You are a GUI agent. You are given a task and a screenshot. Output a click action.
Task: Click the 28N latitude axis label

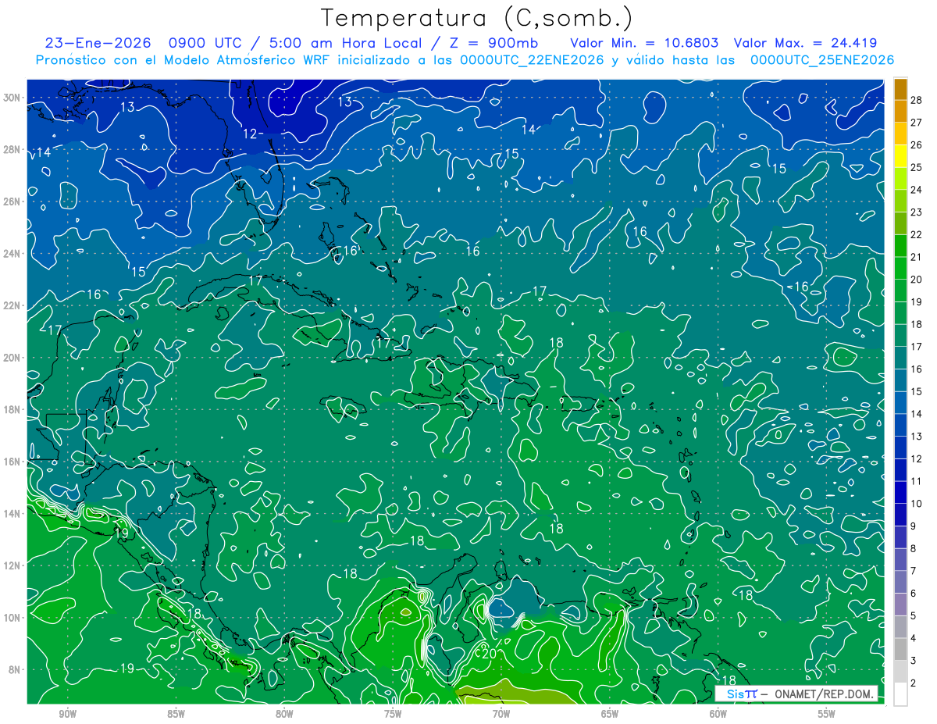13,149
